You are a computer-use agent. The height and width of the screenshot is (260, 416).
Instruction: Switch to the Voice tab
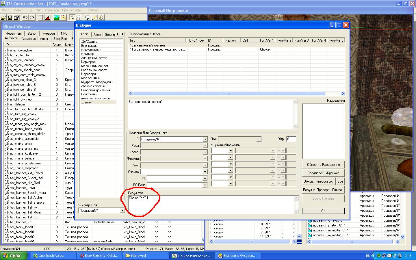[x=96, y=34]
